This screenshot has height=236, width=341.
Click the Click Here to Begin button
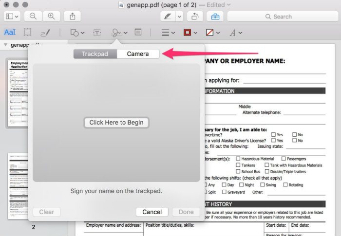[116, 123]
